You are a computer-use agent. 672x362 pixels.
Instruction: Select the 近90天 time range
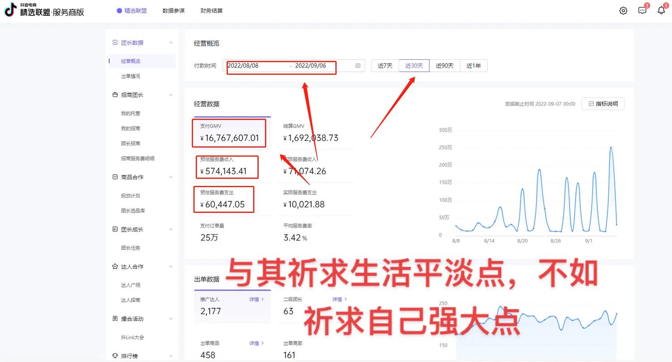[x=445, y=66]
